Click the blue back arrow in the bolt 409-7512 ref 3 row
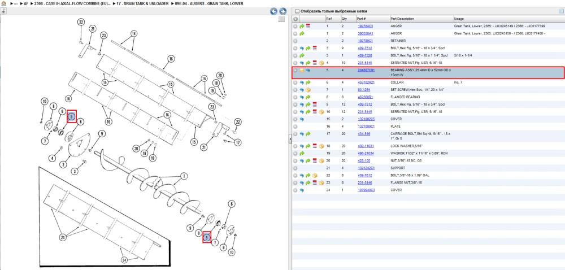The image size is (565, 270). (302, 48)
